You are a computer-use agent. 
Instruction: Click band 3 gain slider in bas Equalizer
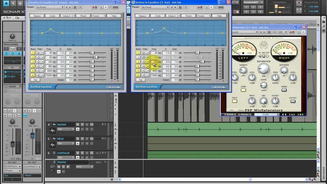click(x=202, y=62)
